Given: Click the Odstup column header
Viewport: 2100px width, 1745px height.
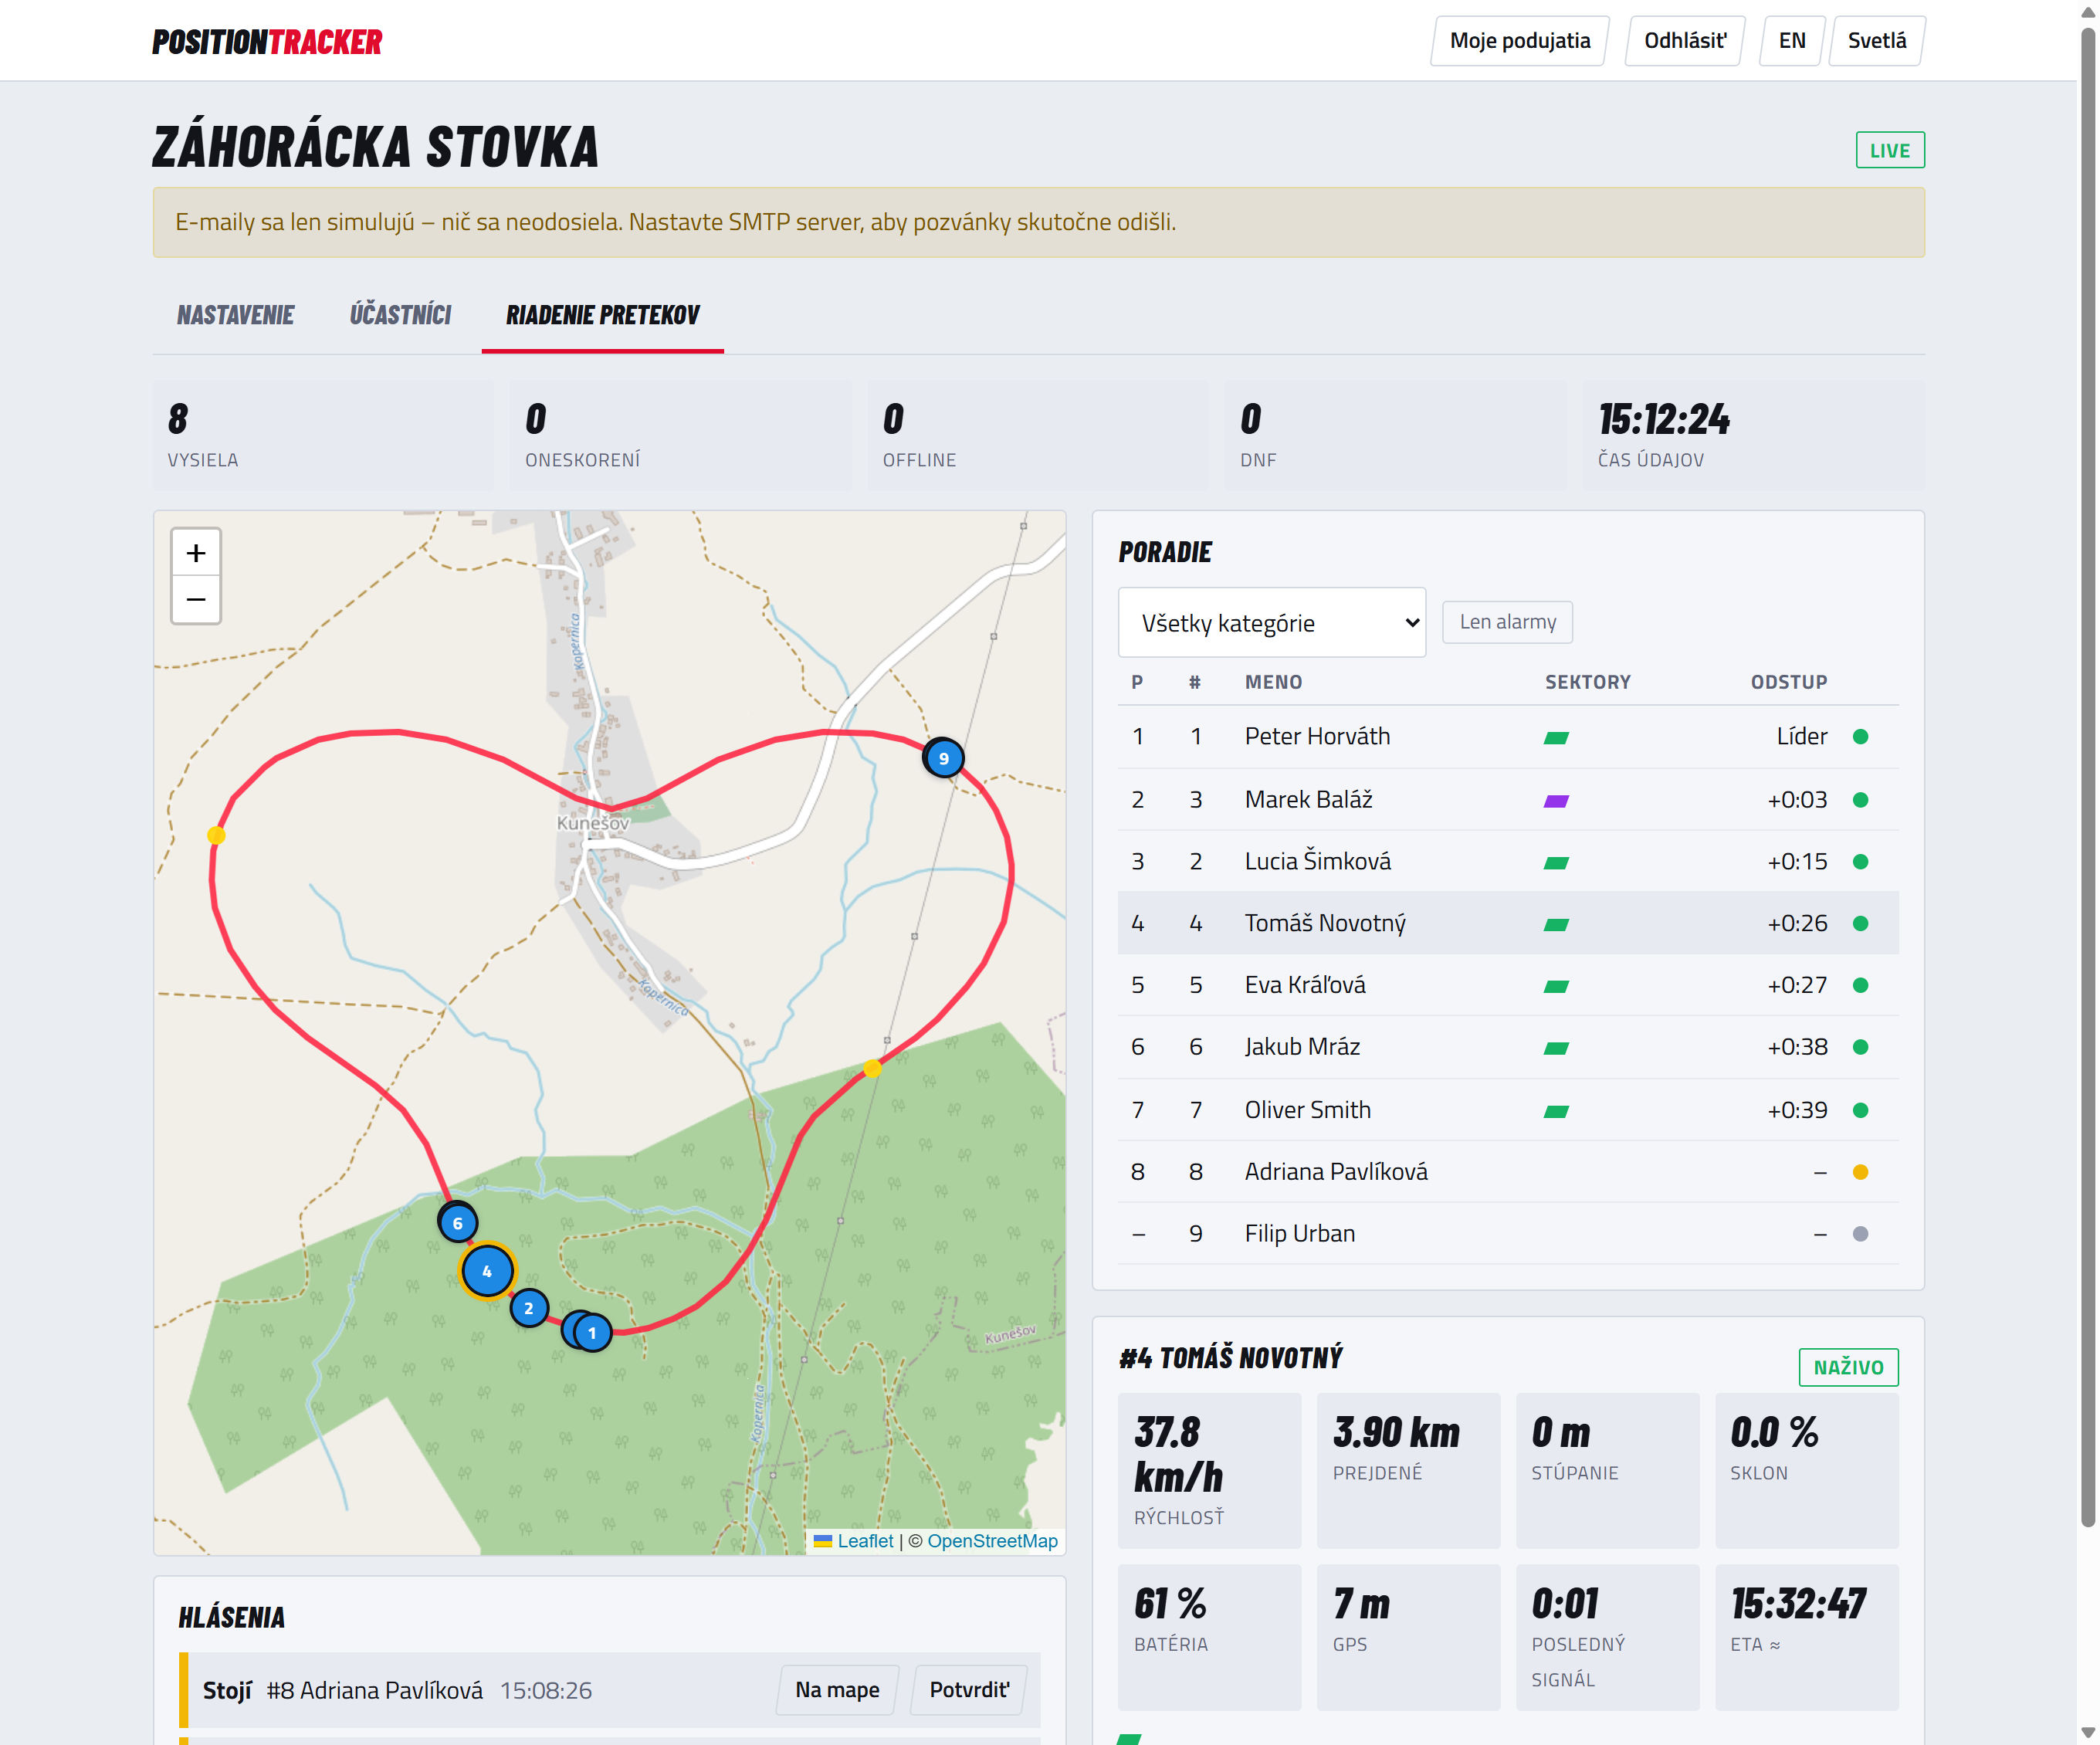Looking at the screenshot, I should coord(1788,682).
